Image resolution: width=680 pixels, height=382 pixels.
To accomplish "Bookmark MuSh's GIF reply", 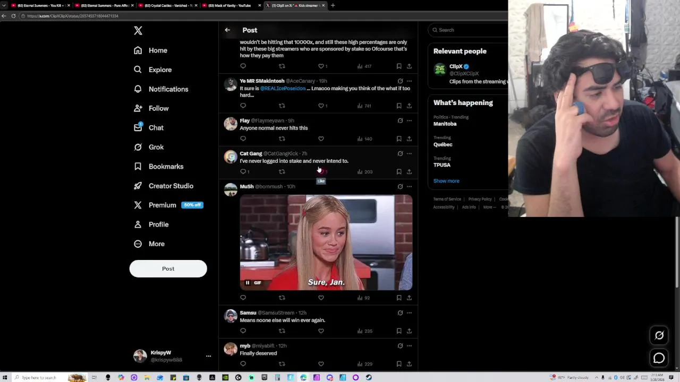I will point(399,298).
